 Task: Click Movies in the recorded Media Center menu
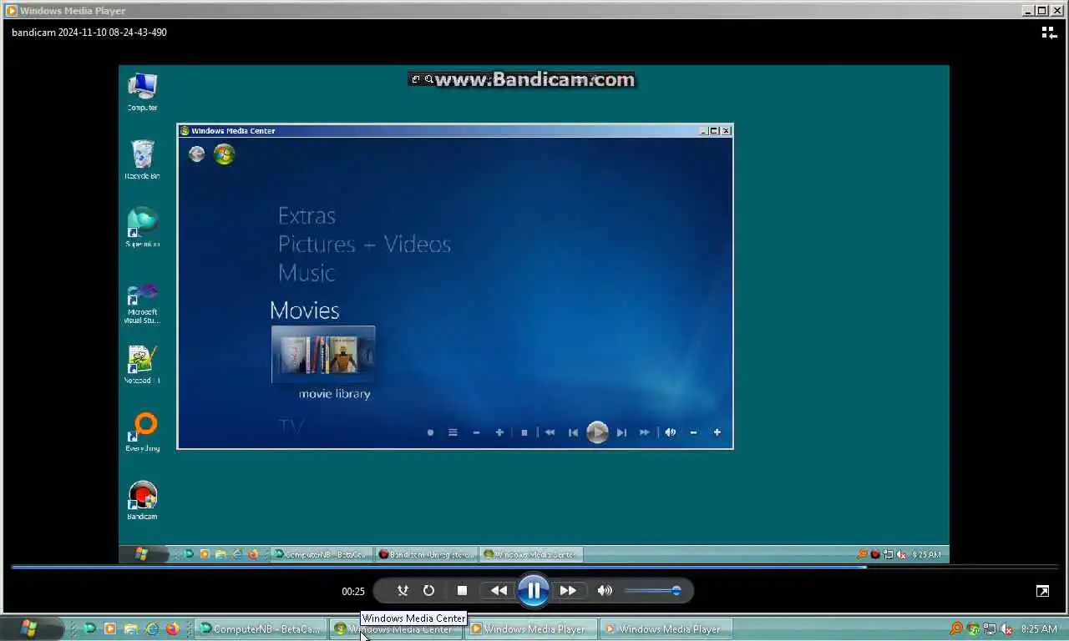pyautogui.click(x=304, y=310)
